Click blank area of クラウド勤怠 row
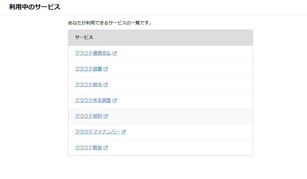 tap(180, 148)
